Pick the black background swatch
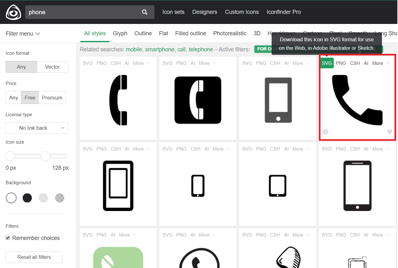This screenshot has width=398, height=268. [x=27, y=198]
